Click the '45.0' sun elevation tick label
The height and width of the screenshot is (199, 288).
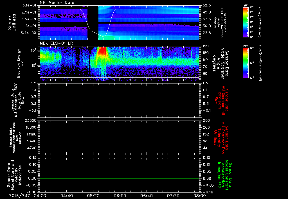(x=207, y=12)
